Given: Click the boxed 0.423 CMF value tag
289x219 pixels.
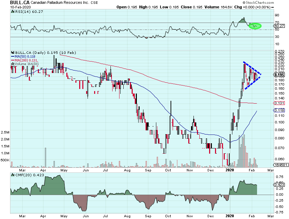Looking at the screenshot, I should [279, 185].
